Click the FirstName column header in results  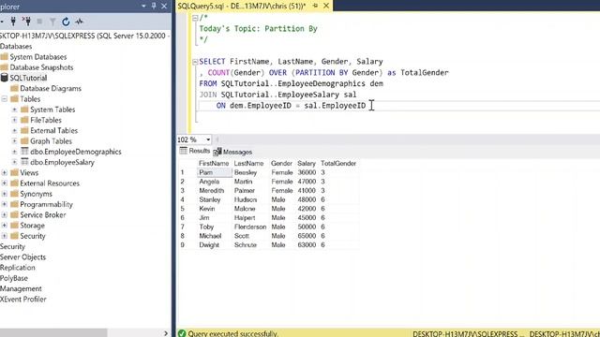tap(215, 163)
